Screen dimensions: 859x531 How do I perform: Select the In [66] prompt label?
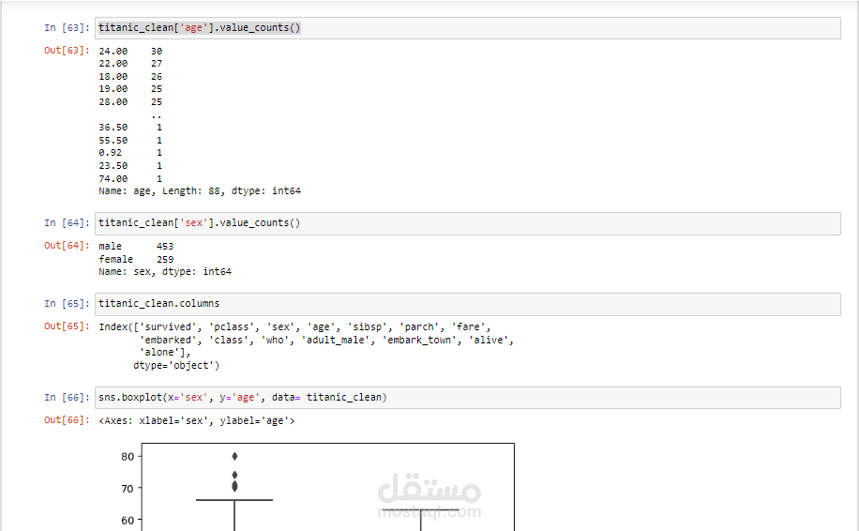(x=67, y=397)
